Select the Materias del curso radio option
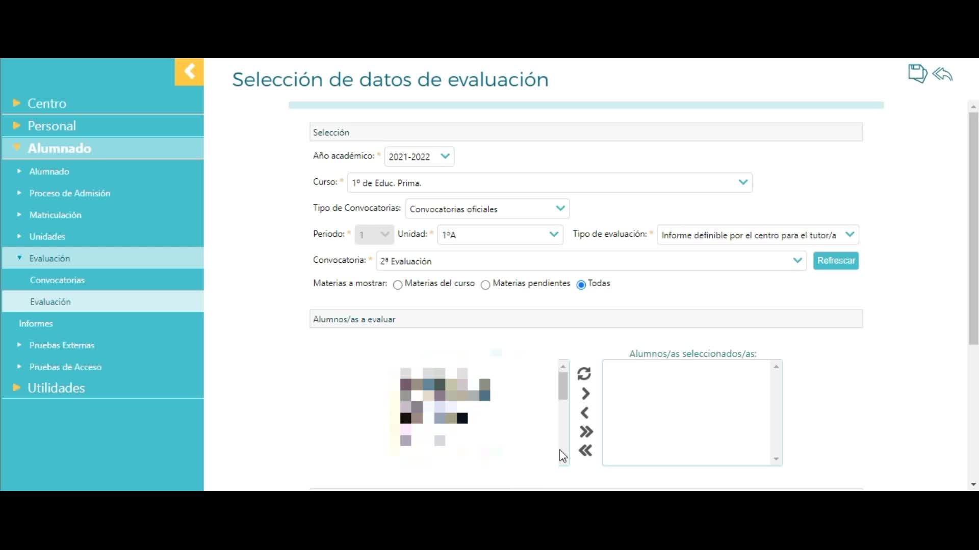 pyautogui.click(x=398, y=285)
